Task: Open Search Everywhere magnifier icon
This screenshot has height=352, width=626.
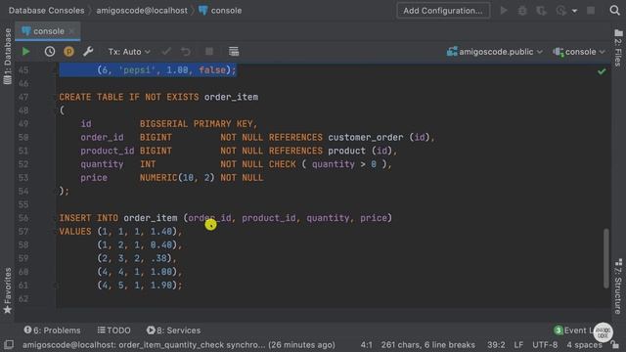Action: (x=615, y=11)
